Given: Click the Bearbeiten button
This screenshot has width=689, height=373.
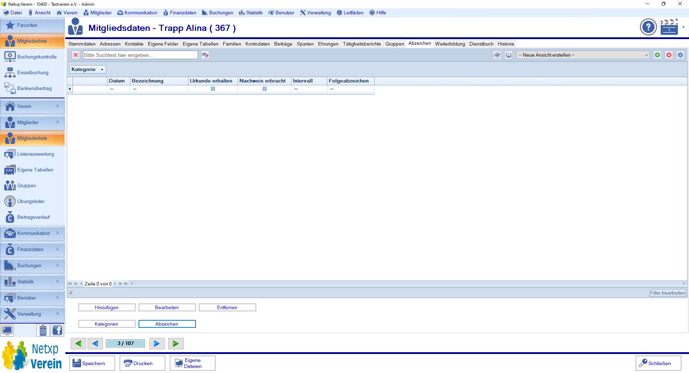Looking at the screenshot, I should (x=167, y=307).
